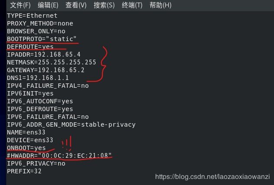This screenshot has height=185, width=274.
Task: Click the IPV6_ADDR_GEN_MODE=stable-privacy line
Action: click(71, 124)
